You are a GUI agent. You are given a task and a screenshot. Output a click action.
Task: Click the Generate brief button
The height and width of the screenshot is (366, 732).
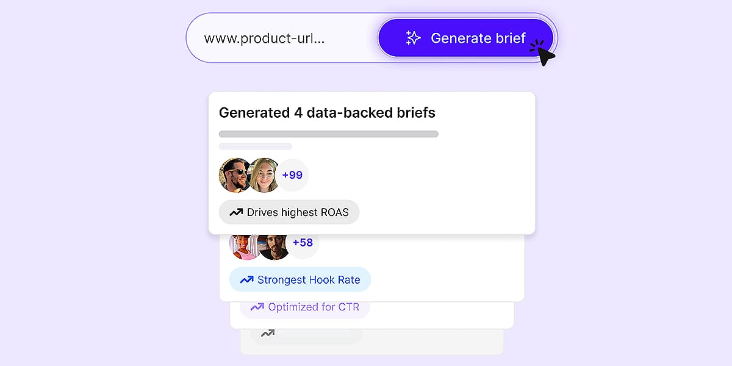(465, 38)
